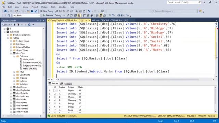
Task: Close the Object Explorer panel
Action: (43, 20)
